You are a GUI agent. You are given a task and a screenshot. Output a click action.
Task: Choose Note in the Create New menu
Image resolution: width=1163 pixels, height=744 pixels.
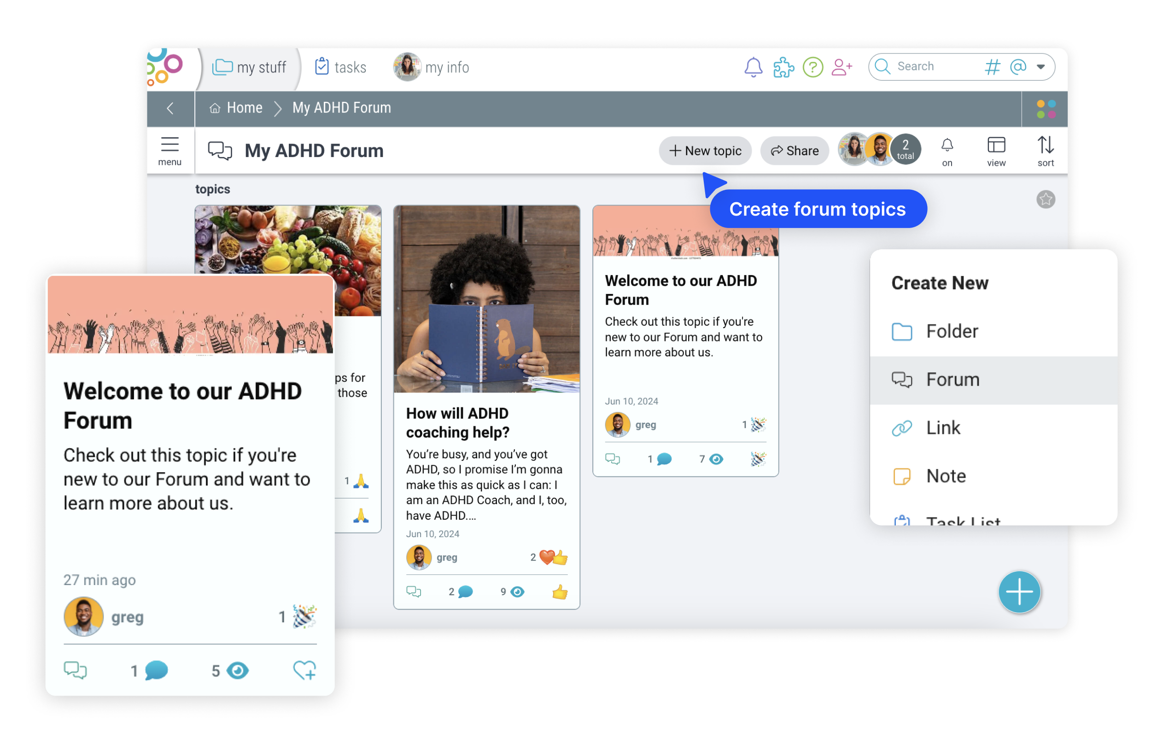[x=947, y=476]
